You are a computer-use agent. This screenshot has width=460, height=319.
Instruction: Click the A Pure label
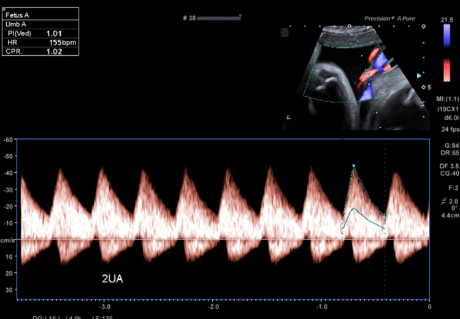coord(406,18)
